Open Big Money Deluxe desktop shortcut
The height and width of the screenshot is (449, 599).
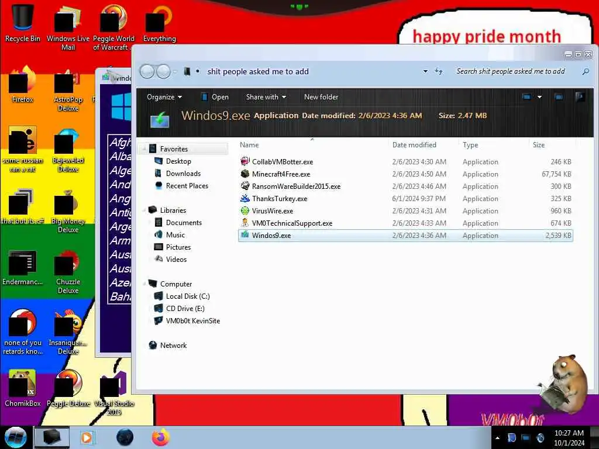click(x=68, y=210)
